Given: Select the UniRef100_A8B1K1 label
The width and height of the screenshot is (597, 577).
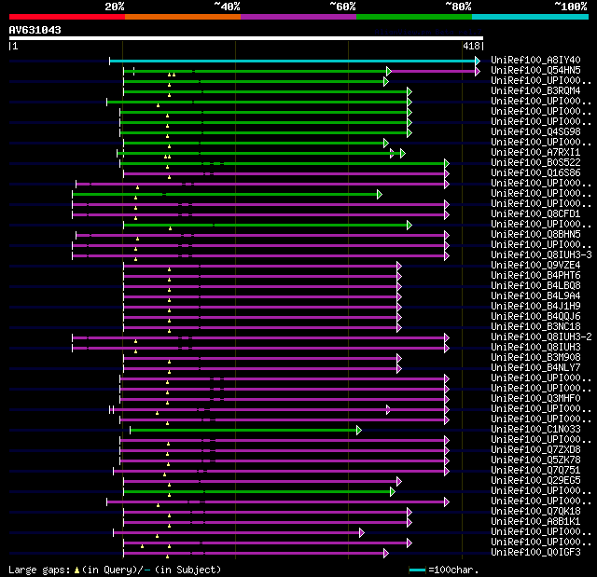Looking at the screenshot, I should tap(535, 522).
